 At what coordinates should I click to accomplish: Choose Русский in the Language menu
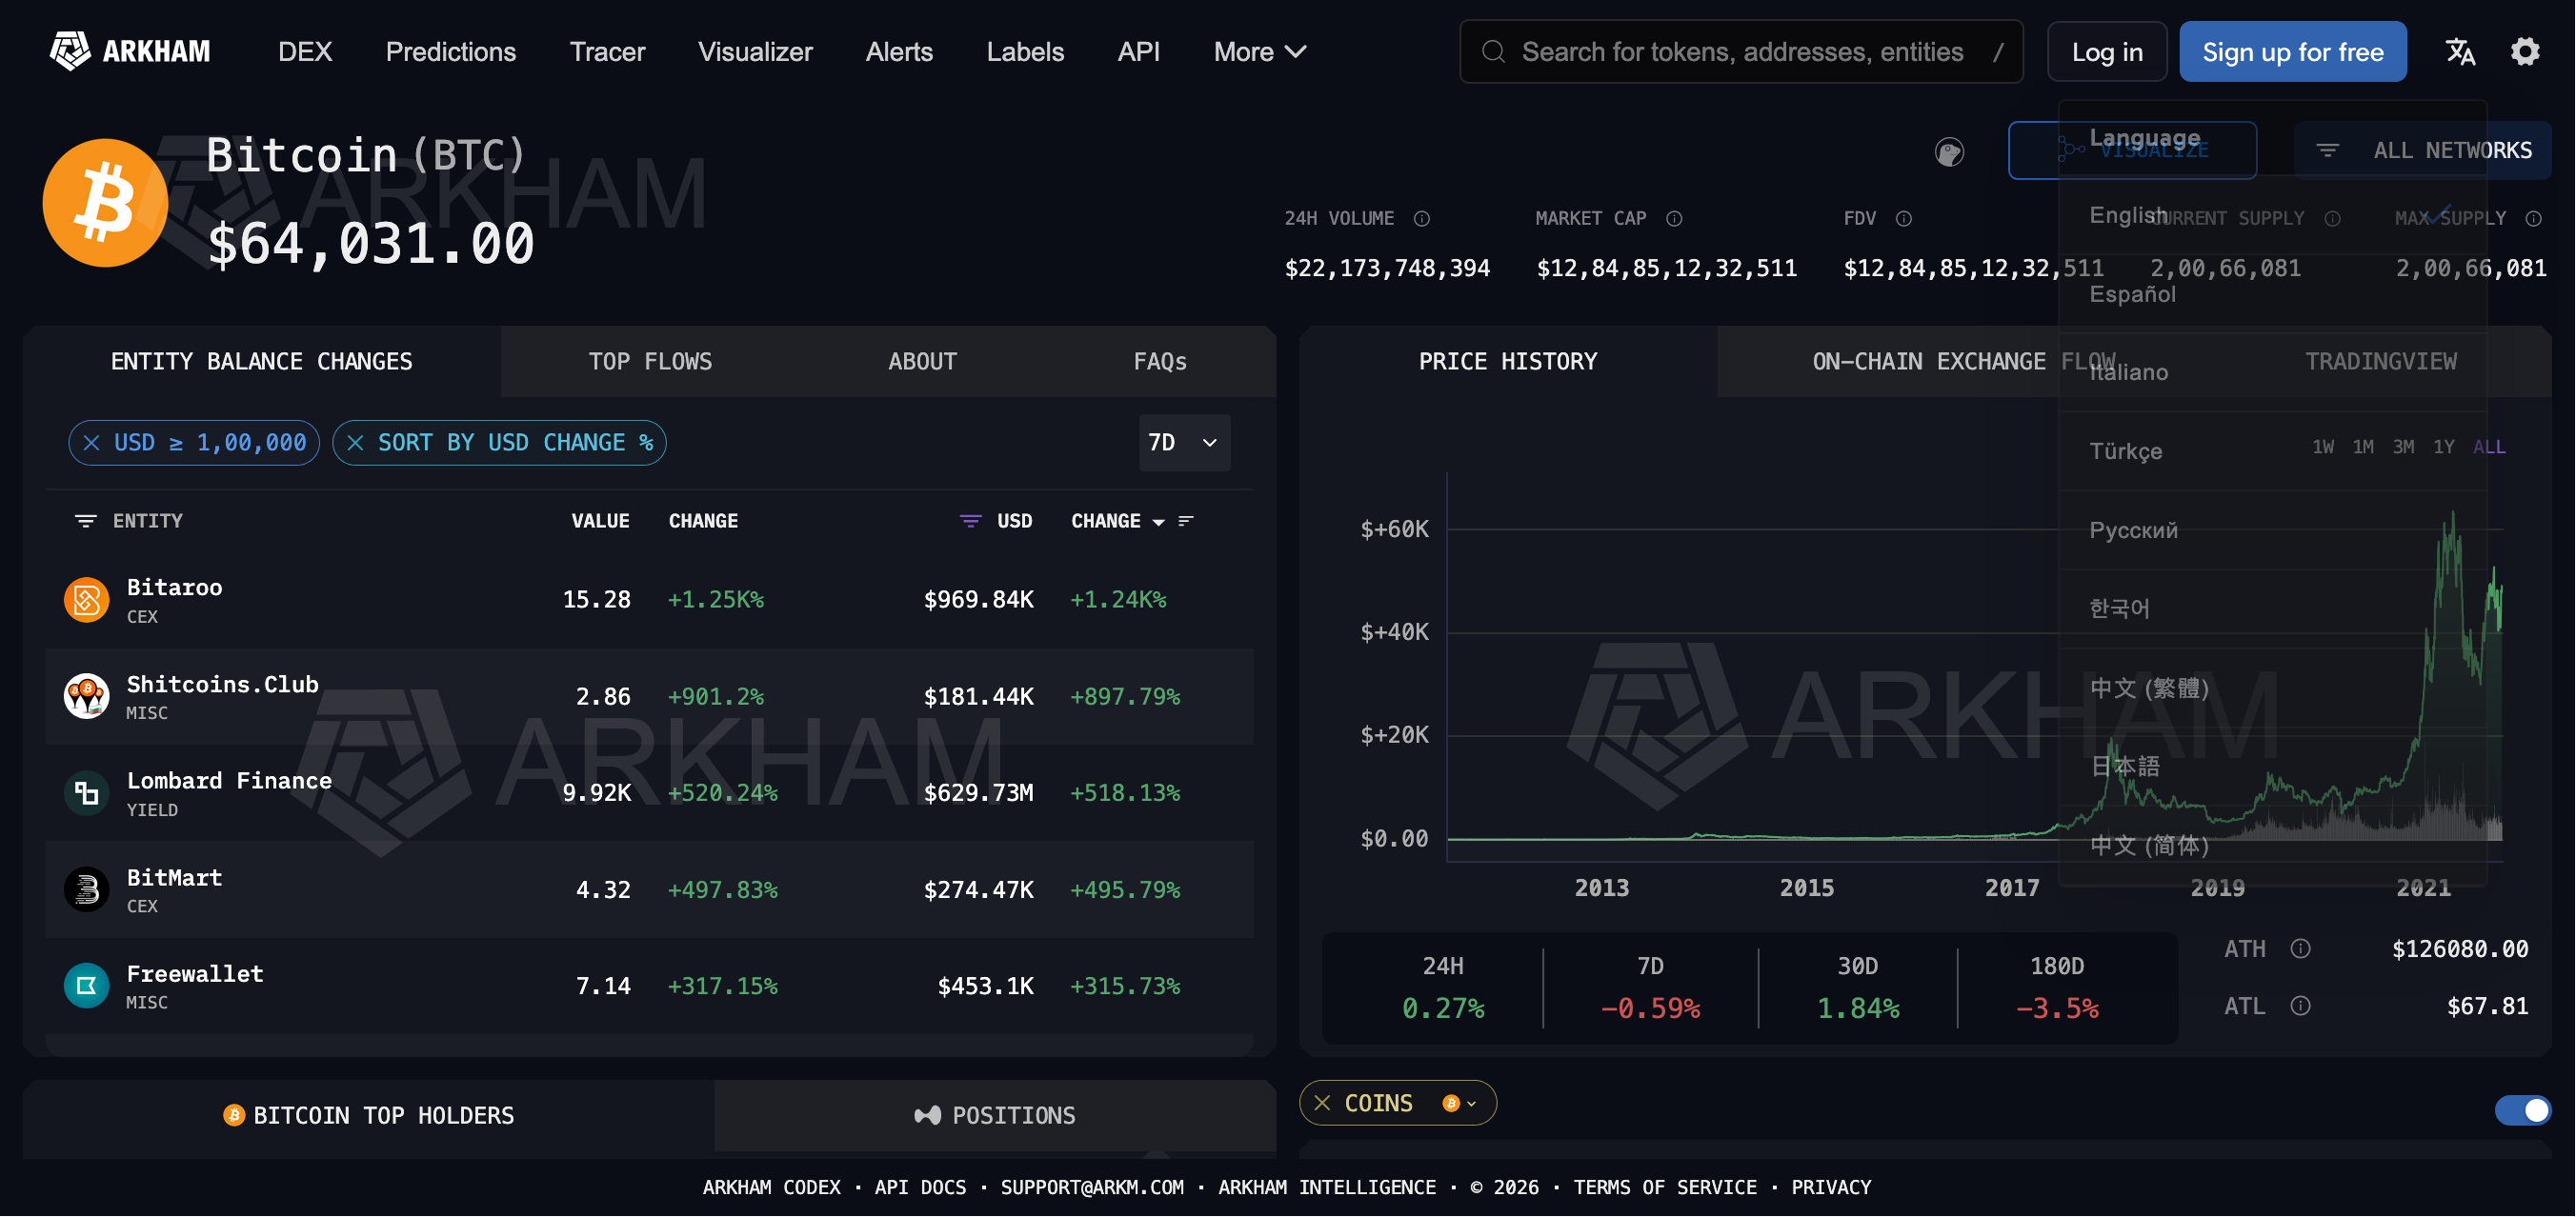click(2272, 530)
